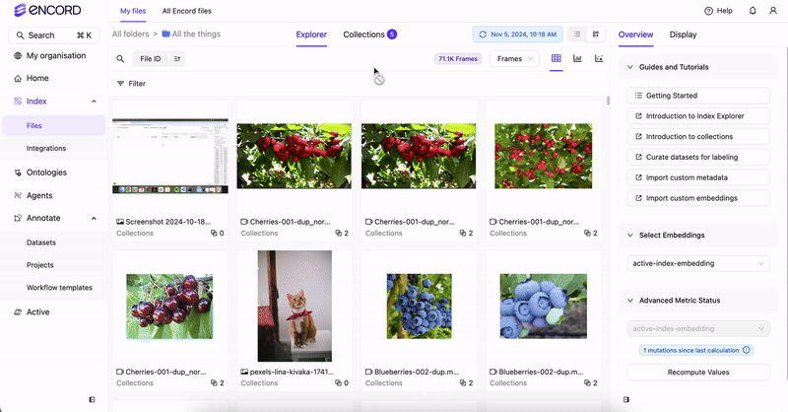Click the Filter icon
The image size is (788, 412).
pyautogui.click(x=120, y=84)
